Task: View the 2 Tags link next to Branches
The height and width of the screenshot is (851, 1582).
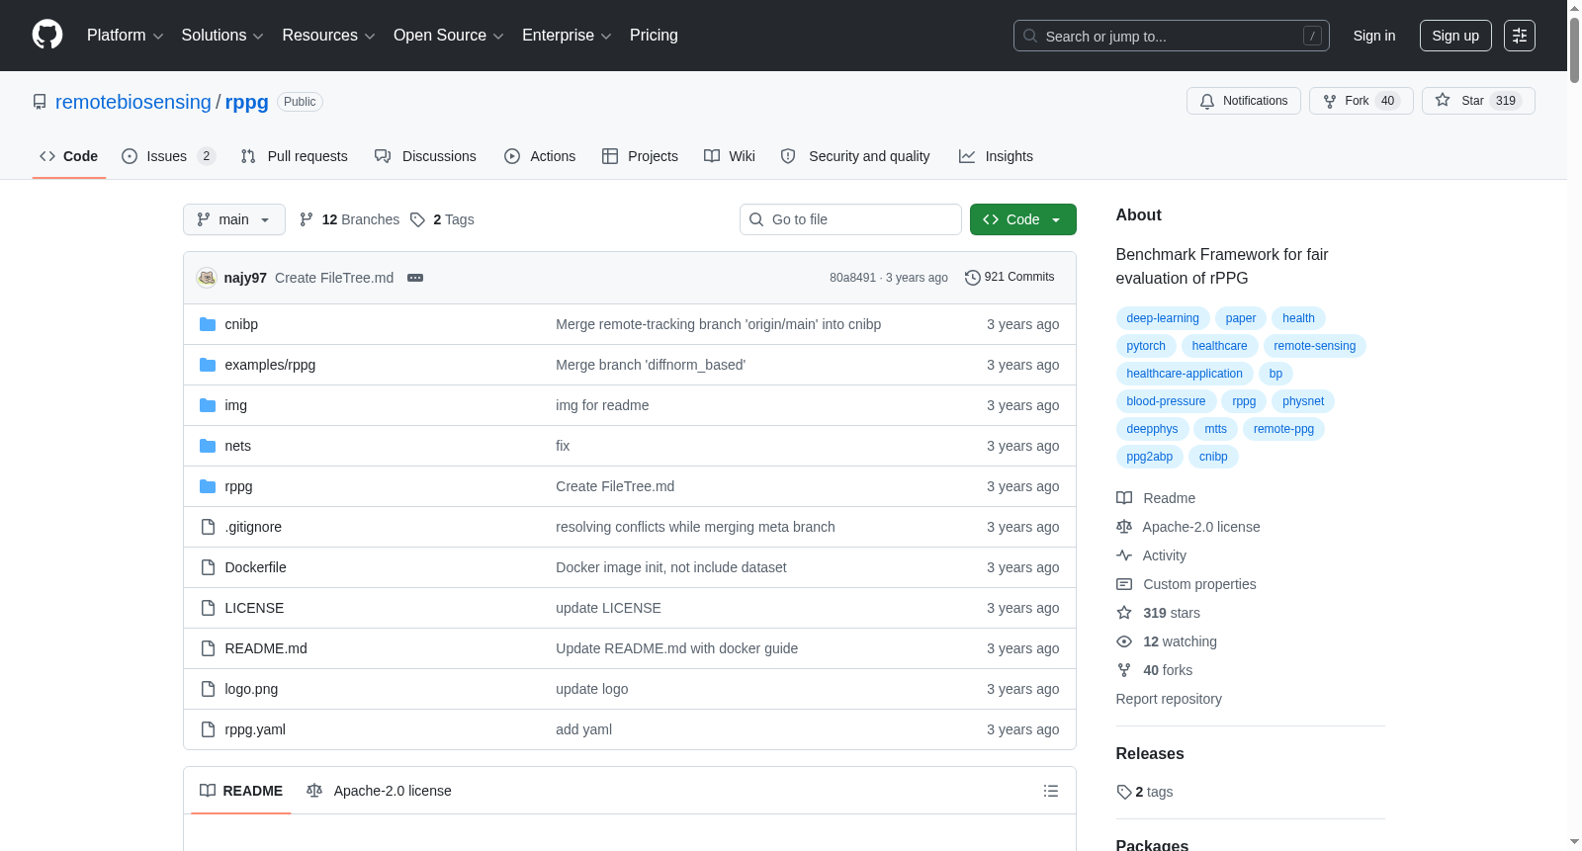Action: click(x=442, y=219)
